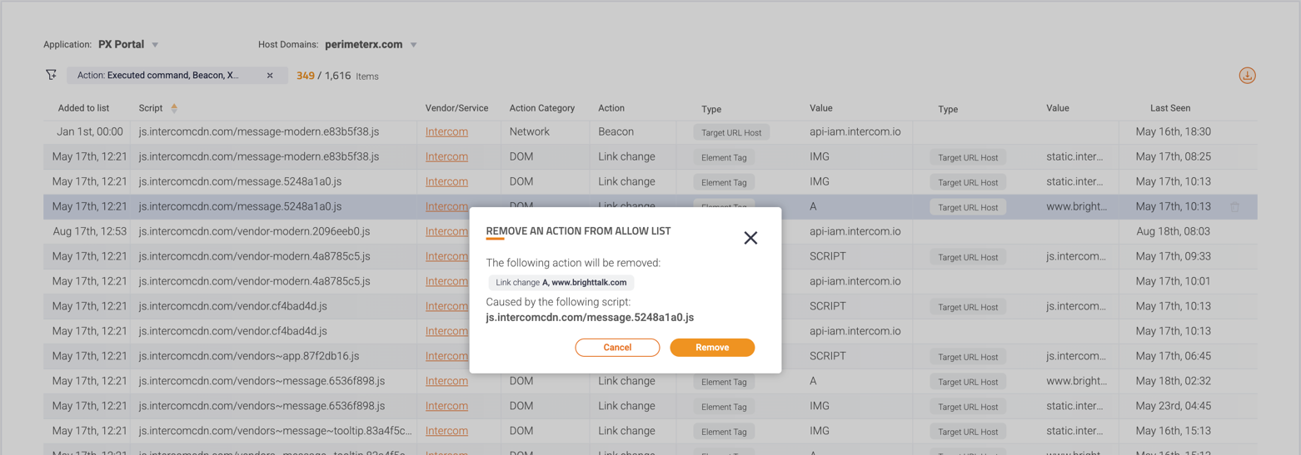
Task: Remove the Action filter chip
Action: pos(270,76)
